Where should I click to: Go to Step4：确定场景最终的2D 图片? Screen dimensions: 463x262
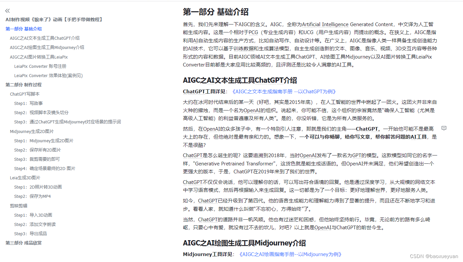[x=45, y=168]
